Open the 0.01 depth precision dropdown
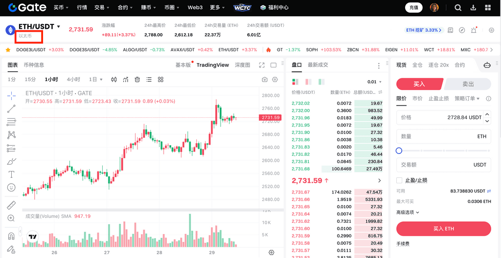This screenshot has height=258, width=501. click(x=374, y=82)
